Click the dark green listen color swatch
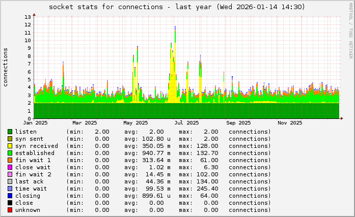 click(10, 132)
